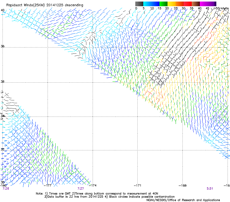Image resolution: width=230 pixels, height=202 pixels.
Task: Click the latitude label '40'
Action: coord(2,10)
